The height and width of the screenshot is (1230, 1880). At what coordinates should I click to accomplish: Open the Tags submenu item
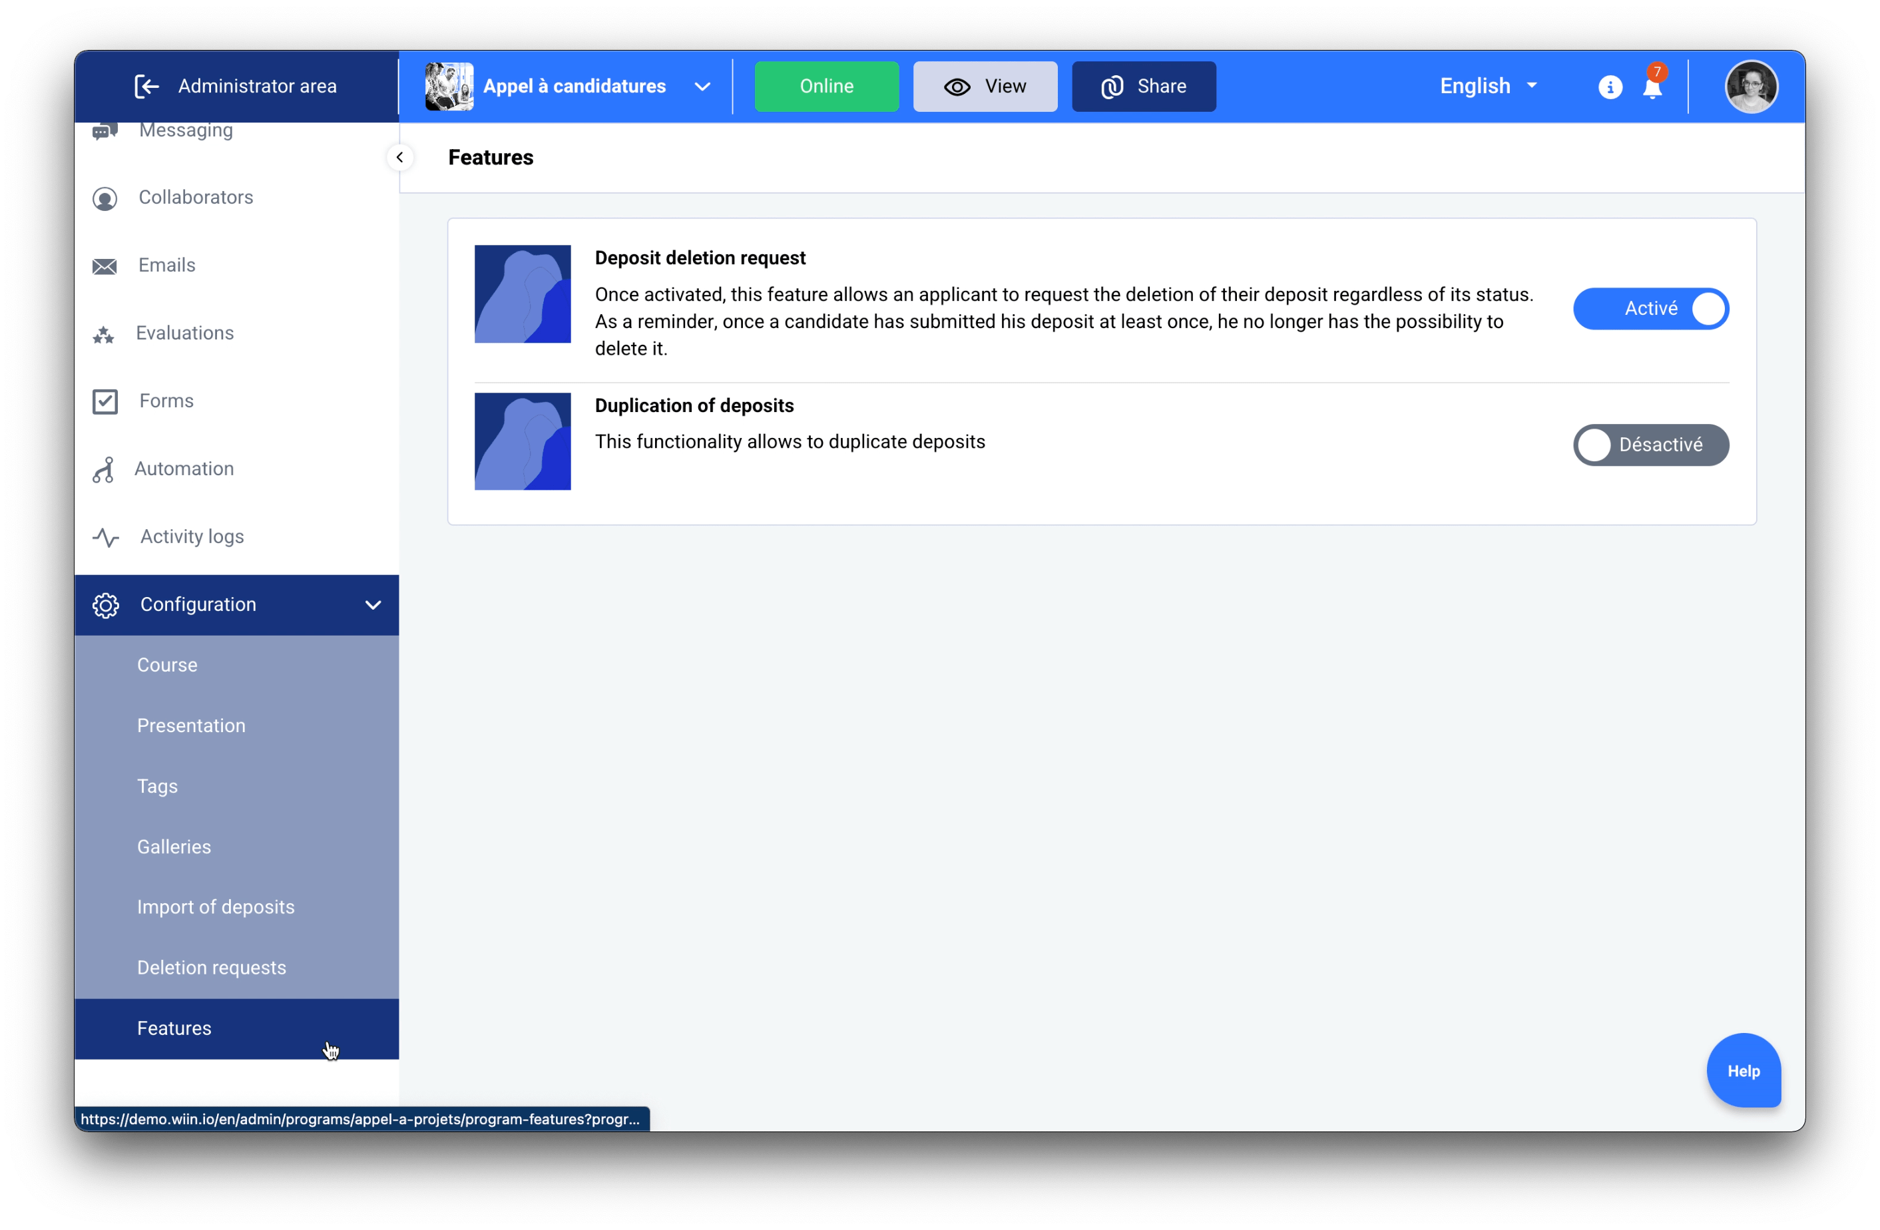[236, 786]
